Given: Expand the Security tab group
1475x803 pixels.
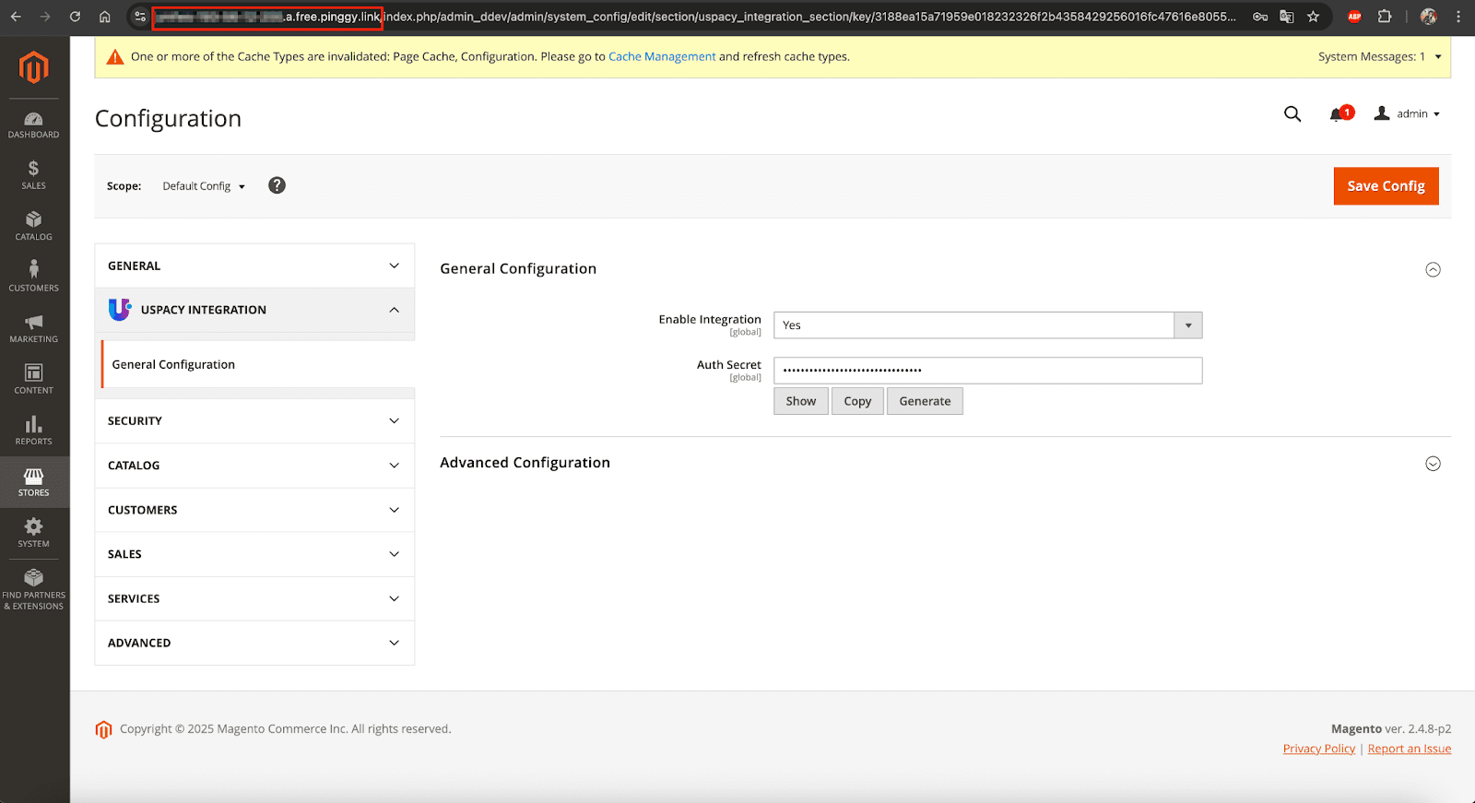Looking at the screenshot, I should (254, 421).
